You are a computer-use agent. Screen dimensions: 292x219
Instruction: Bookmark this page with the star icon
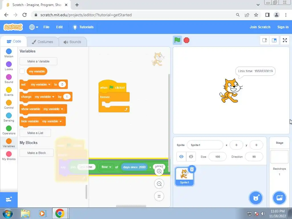click(x=256, y=15)
